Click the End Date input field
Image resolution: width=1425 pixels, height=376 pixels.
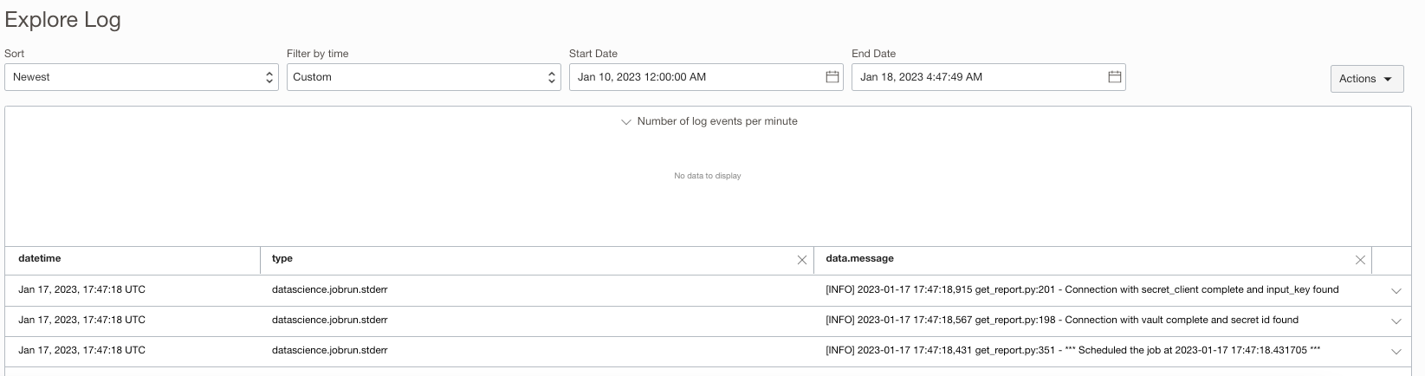click(x=975, y=77)
